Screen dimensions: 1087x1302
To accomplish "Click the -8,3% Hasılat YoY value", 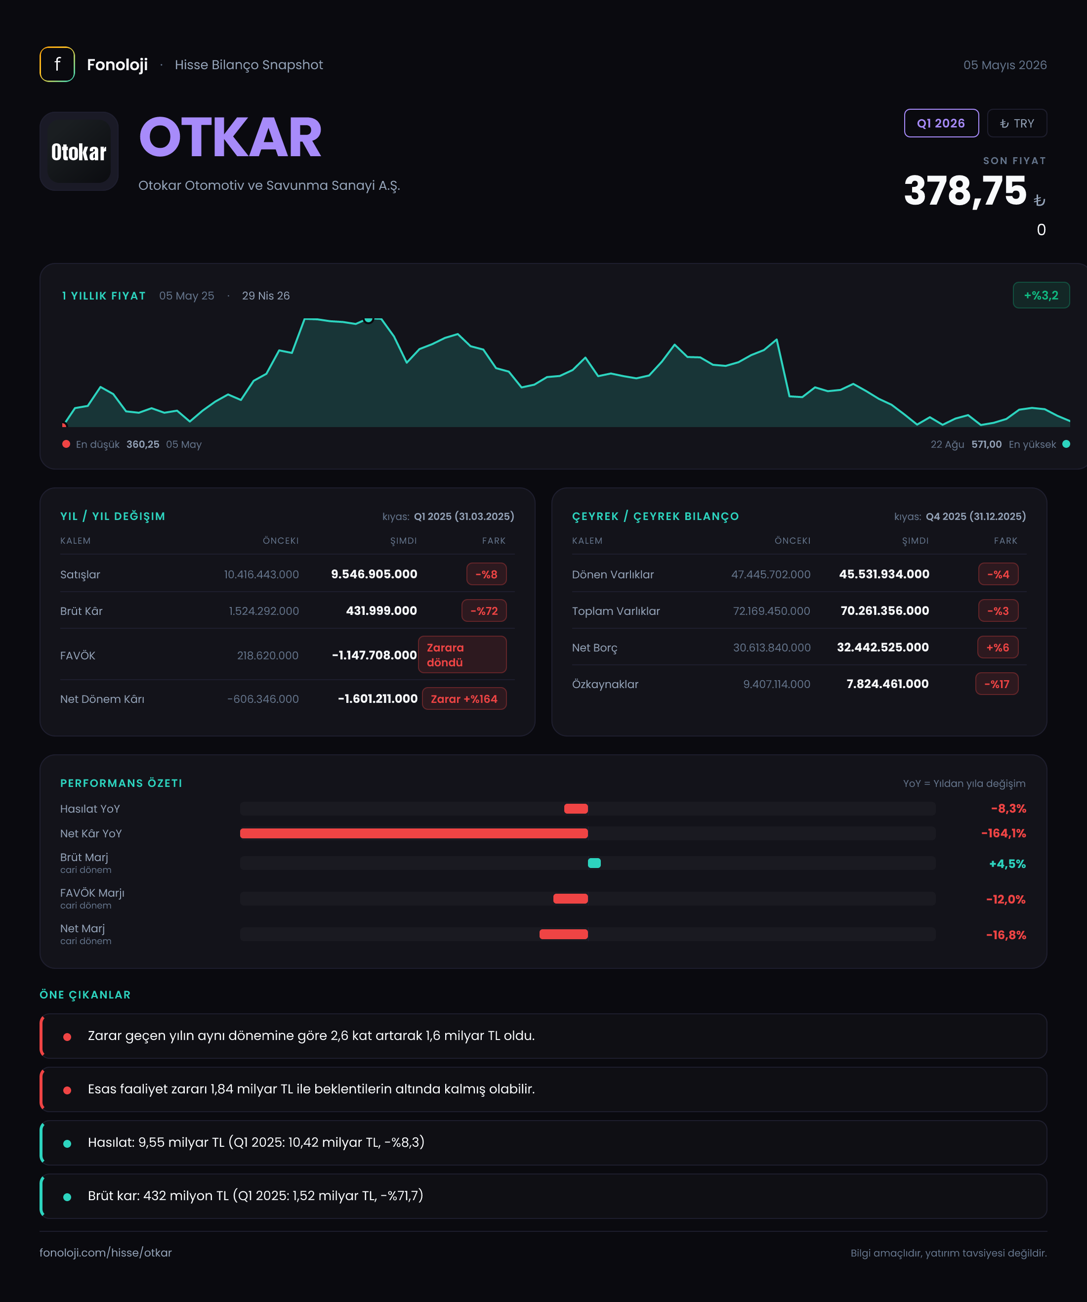I will 1008,809.
